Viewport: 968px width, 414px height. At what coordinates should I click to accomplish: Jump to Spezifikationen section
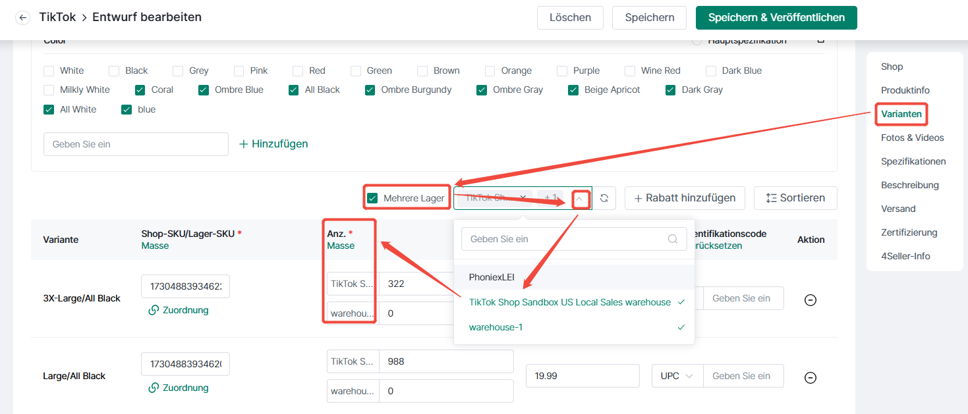coord(913,161)
